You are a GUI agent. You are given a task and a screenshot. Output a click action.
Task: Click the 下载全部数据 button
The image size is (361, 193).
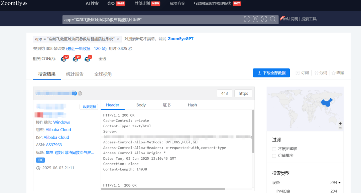[271, 73]
